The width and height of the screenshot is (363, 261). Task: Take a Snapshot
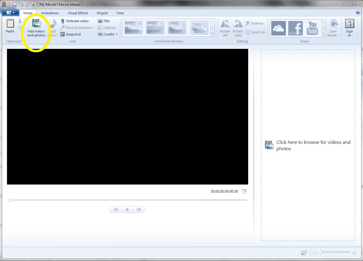click(71, 34)
